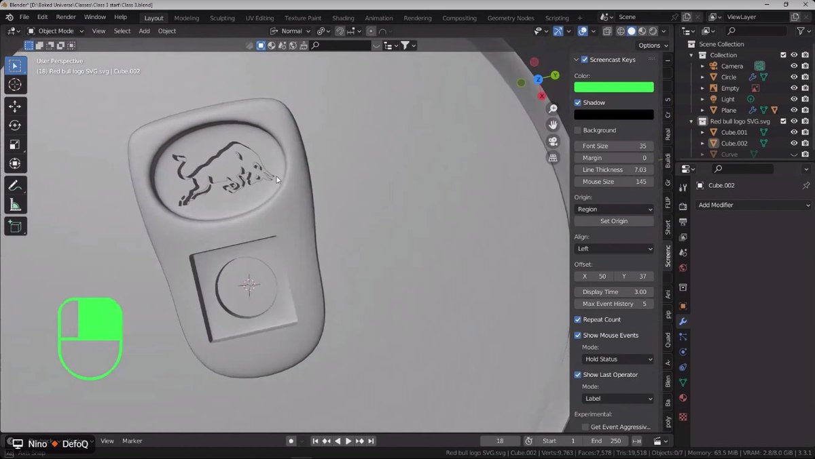The image size is (815, 459).
Task: Uncheck Repeat Count
Action: (x=578, y=319)
